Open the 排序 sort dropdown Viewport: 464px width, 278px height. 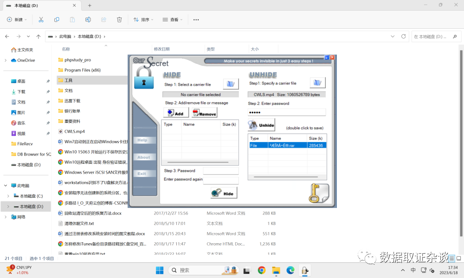[x=143, y=19]
